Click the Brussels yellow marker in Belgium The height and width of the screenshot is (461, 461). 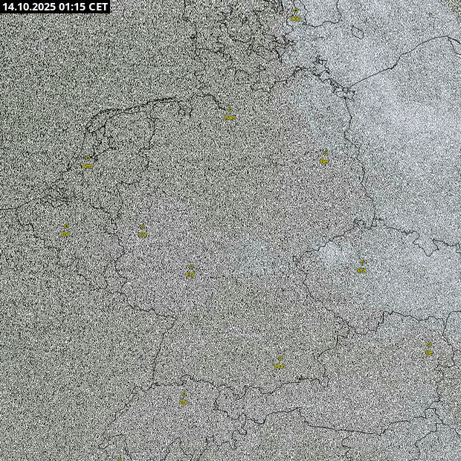point(65,230)
